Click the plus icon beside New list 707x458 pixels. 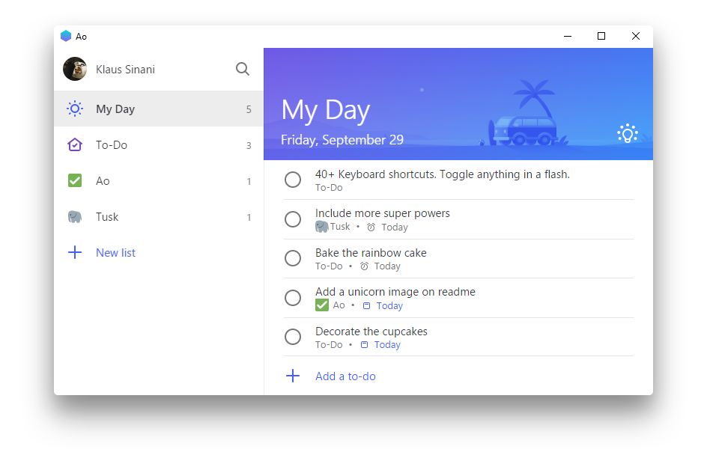(75, 252)
